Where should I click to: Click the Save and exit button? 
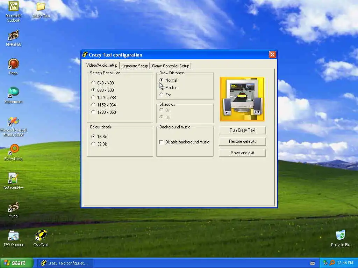click(x=242, y=153)
